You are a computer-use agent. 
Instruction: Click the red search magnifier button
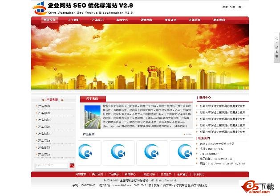(72, 165)
